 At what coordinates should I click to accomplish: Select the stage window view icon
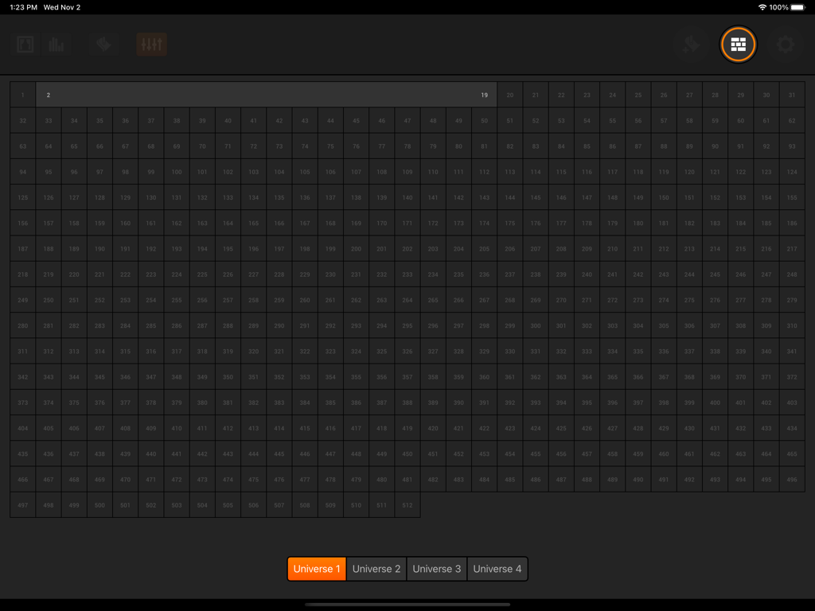[x=25, y=45]
